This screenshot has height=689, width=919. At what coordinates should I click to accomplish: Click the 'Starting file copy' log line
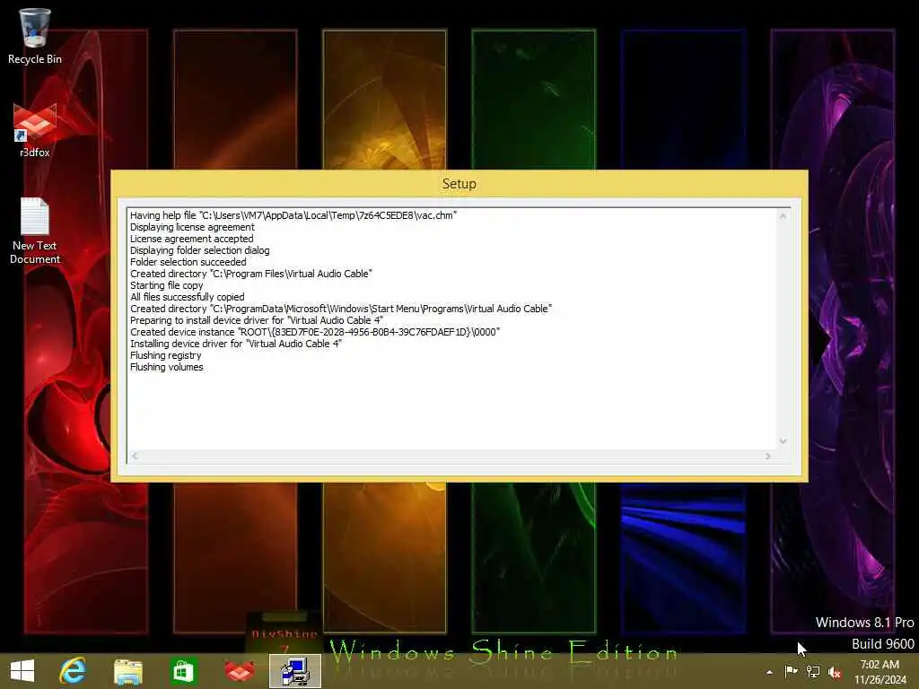166,285
